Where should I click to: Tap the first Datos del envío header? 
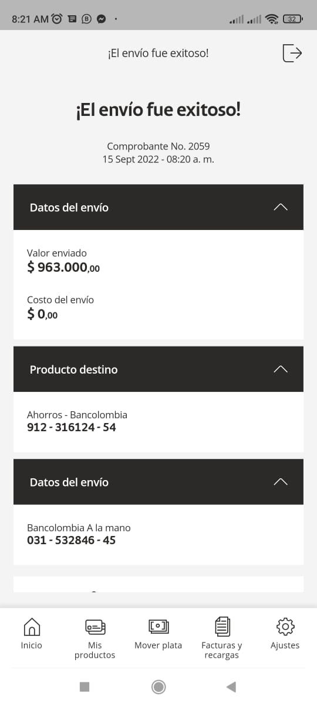pos(158,207)
